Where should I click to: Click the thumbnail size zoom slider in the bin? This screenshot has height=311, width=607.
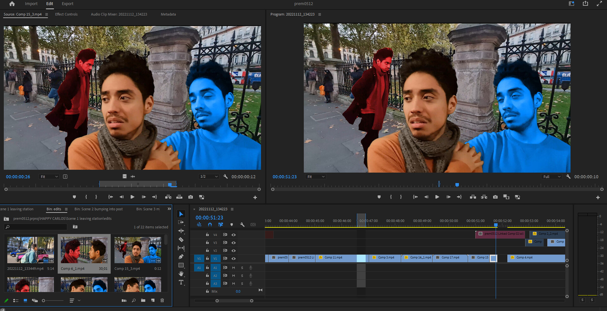tap(44, 301)
